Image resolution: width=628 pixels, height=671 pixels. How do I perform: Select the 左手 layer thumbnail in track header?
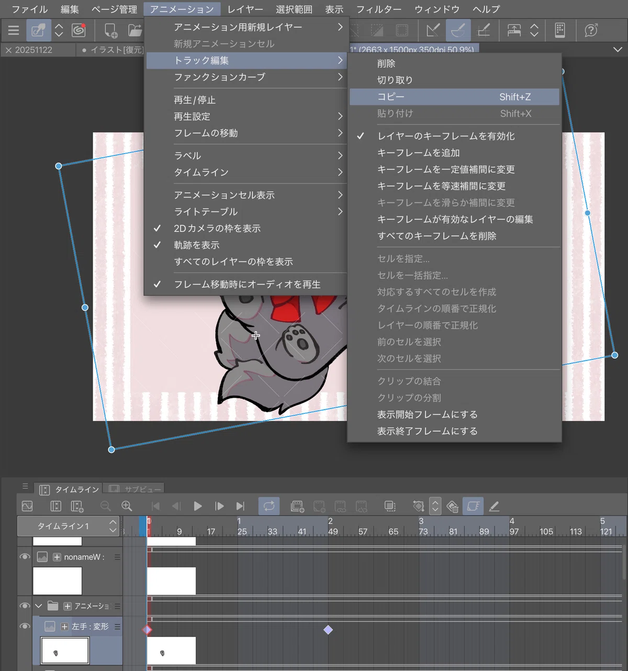(65, 651)
